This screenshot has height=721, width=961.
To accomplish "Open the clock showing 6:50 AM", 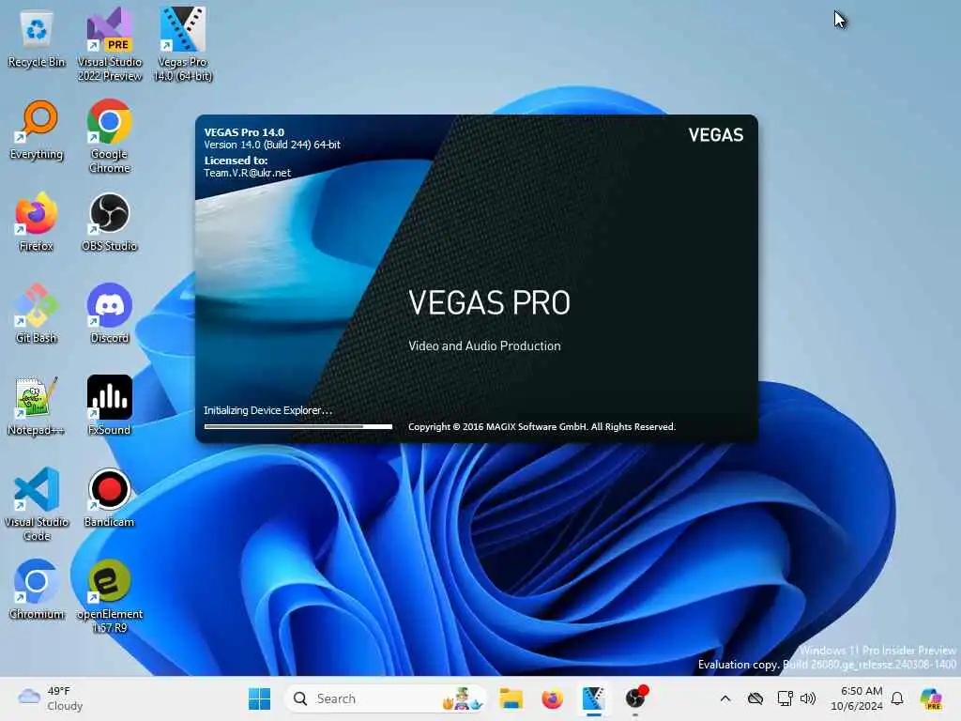I will click(x=857, y=698).
